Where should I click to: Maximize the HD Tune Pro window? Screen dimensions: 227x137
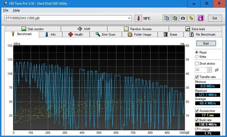(x=207, y=4)
